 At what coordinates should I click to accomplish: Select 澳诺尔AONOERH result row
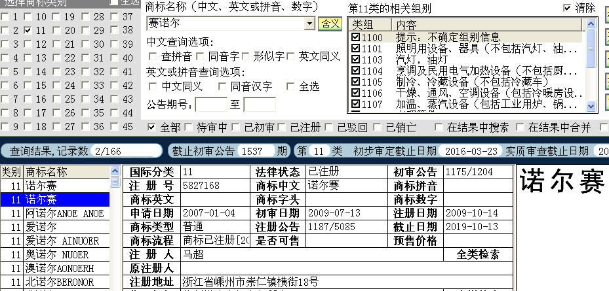[55, 268]
